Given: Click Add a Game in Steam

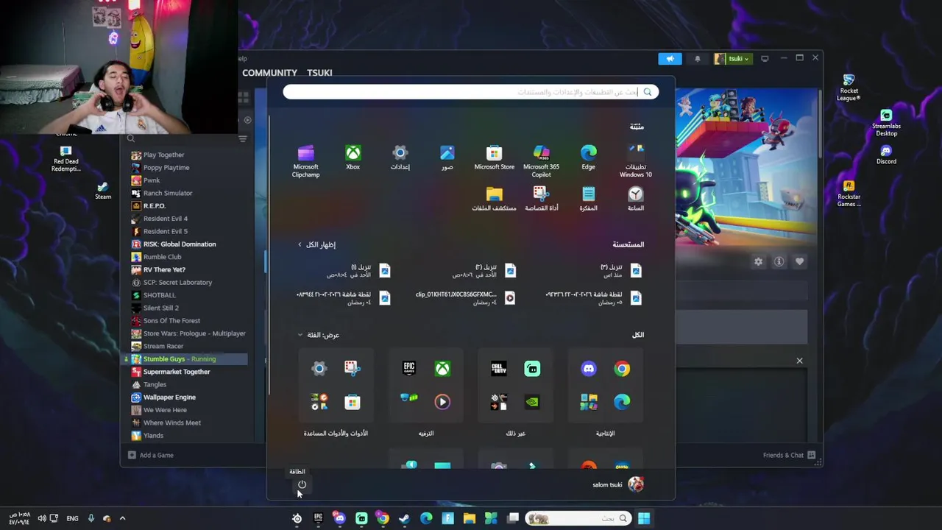Looking at the screenshot, I should point(151,455).
